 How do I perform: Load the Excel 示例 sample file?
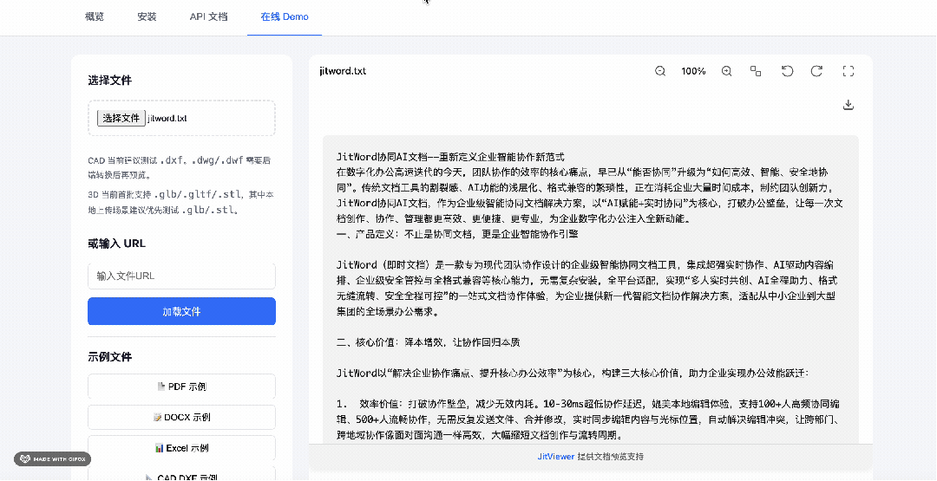pyautogui.click(x=181, y=448)
